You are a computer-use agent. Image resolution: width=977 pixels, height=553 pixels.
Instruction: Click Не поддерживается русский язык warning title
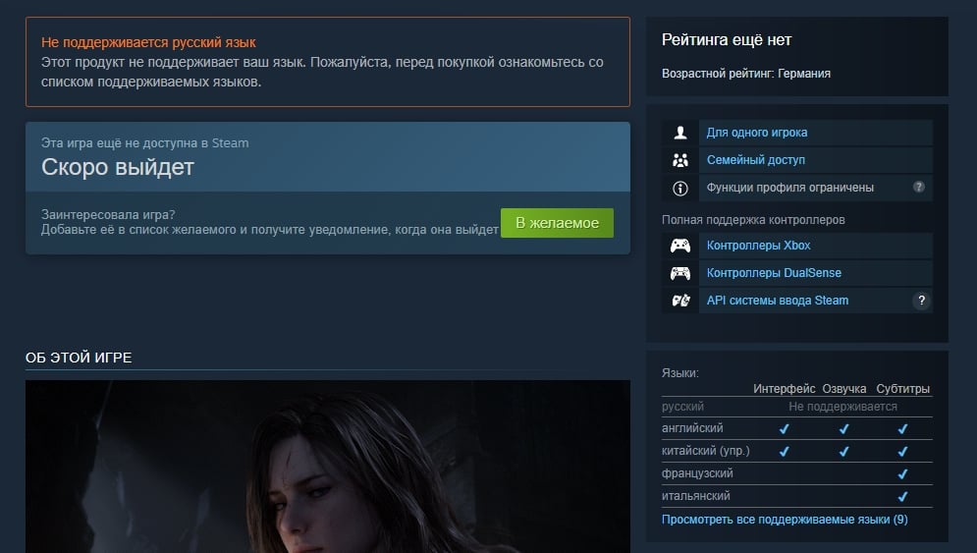[148, 42]
